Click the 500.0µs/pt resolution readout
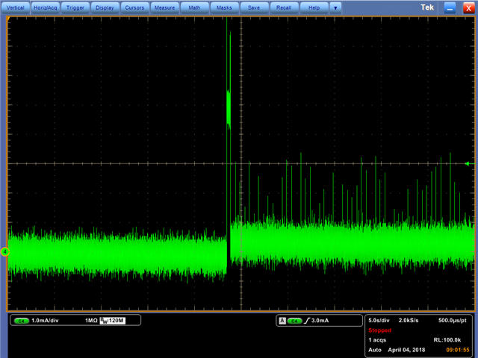This screenshot has width=478, height=358. coord(453,321)
